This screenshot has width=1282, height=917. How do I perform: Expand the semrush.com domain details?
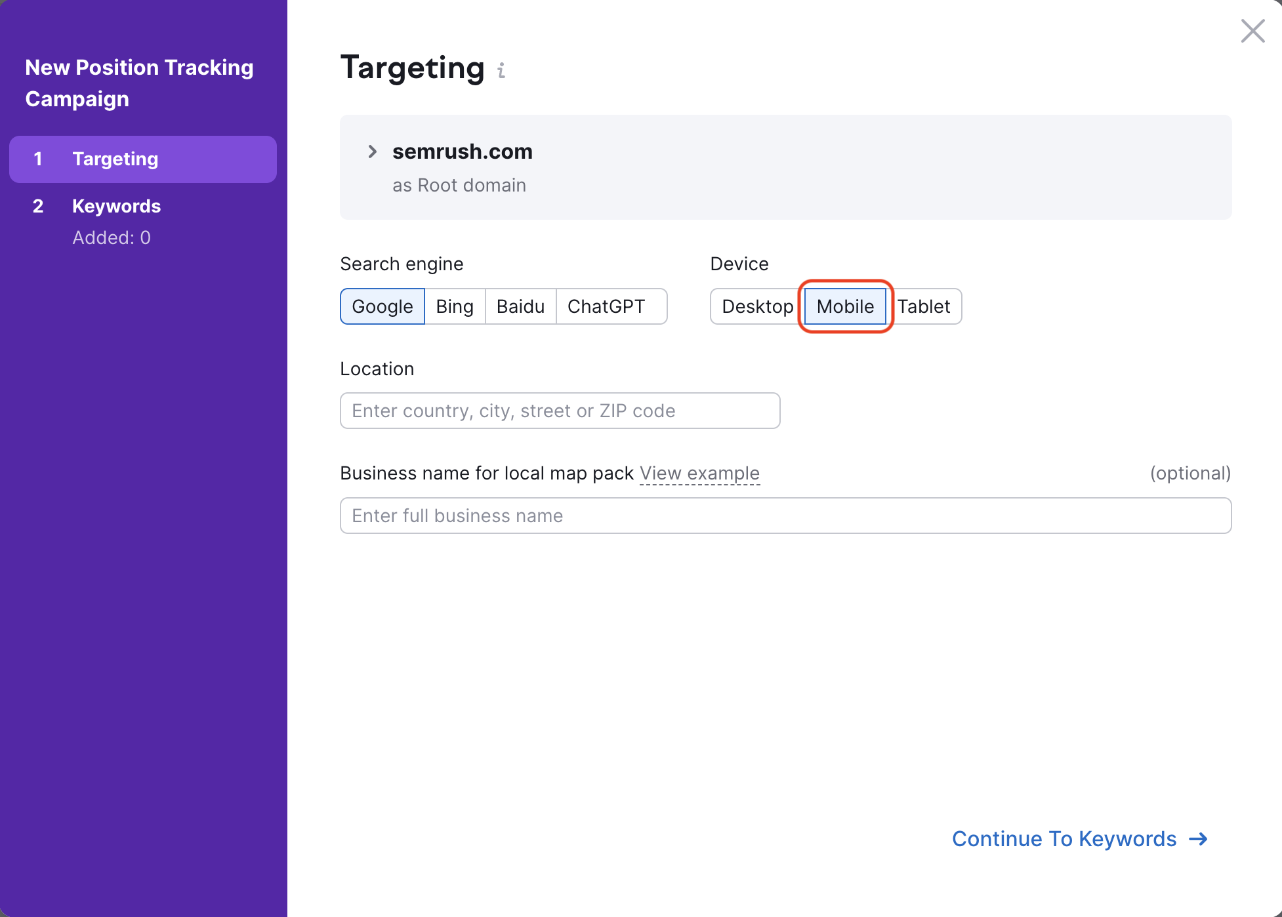point(373,152)
